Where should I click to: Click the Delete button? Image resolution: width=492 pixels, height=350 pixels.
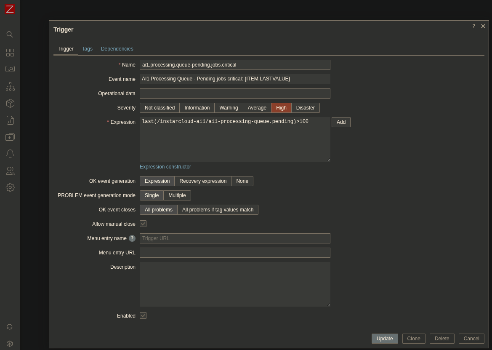click(442, 338)
